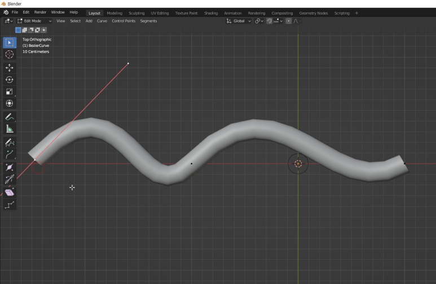The height and width of the screenshot is (284, 436).
Task: Set selection mode to new selection
Action: 18,30
